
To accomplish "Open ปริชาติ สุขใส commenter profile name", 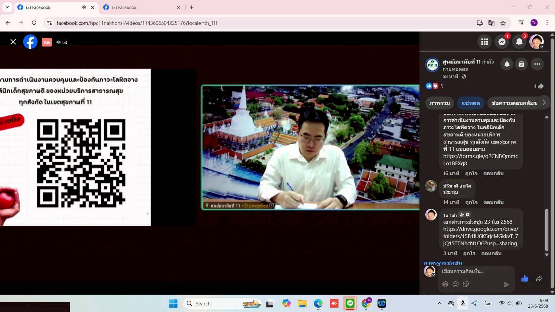I will [x=457, y=186].
